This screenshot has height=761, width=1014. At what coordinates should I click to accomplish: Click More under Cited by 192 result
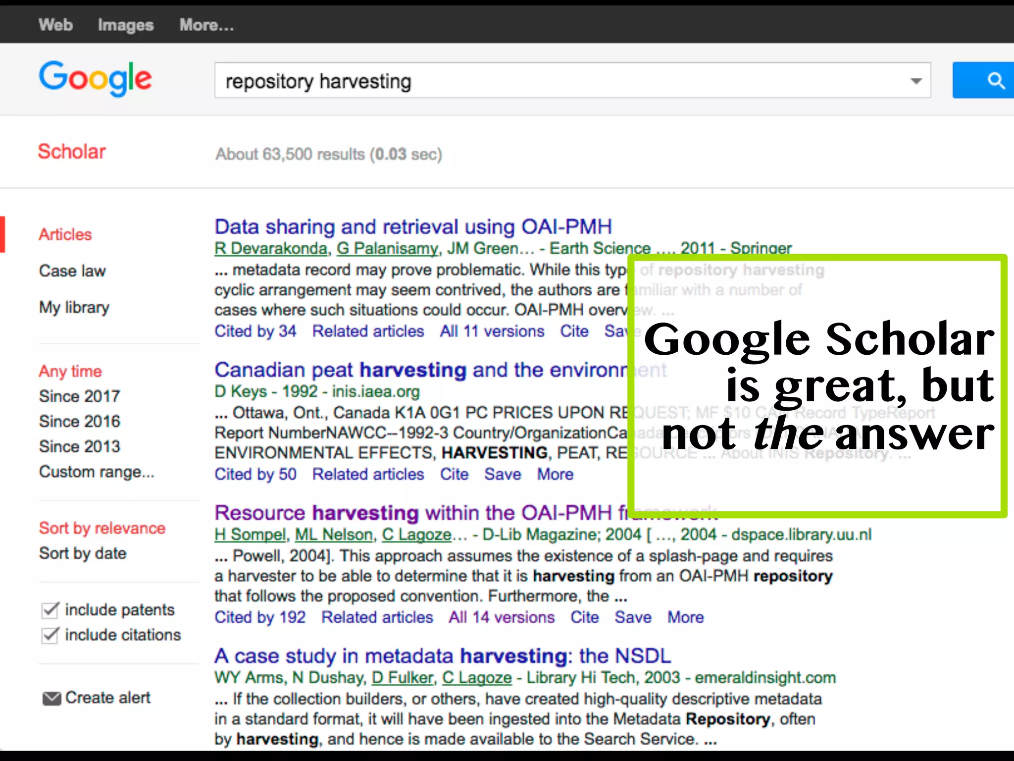point(686,617)
